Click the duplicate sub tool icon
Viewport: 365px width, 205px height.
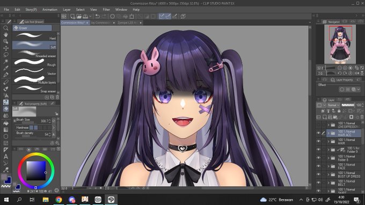[x=52, y=97]
